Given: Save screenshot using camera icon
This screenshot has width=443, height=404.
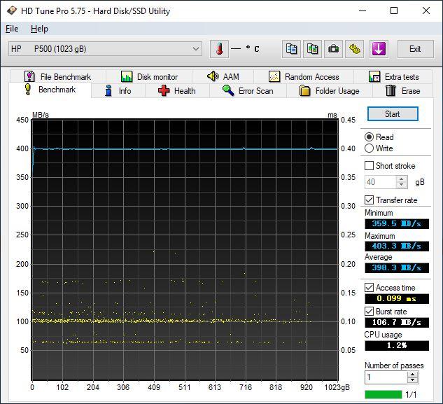Looking at the screenshot, I should 333,49.
